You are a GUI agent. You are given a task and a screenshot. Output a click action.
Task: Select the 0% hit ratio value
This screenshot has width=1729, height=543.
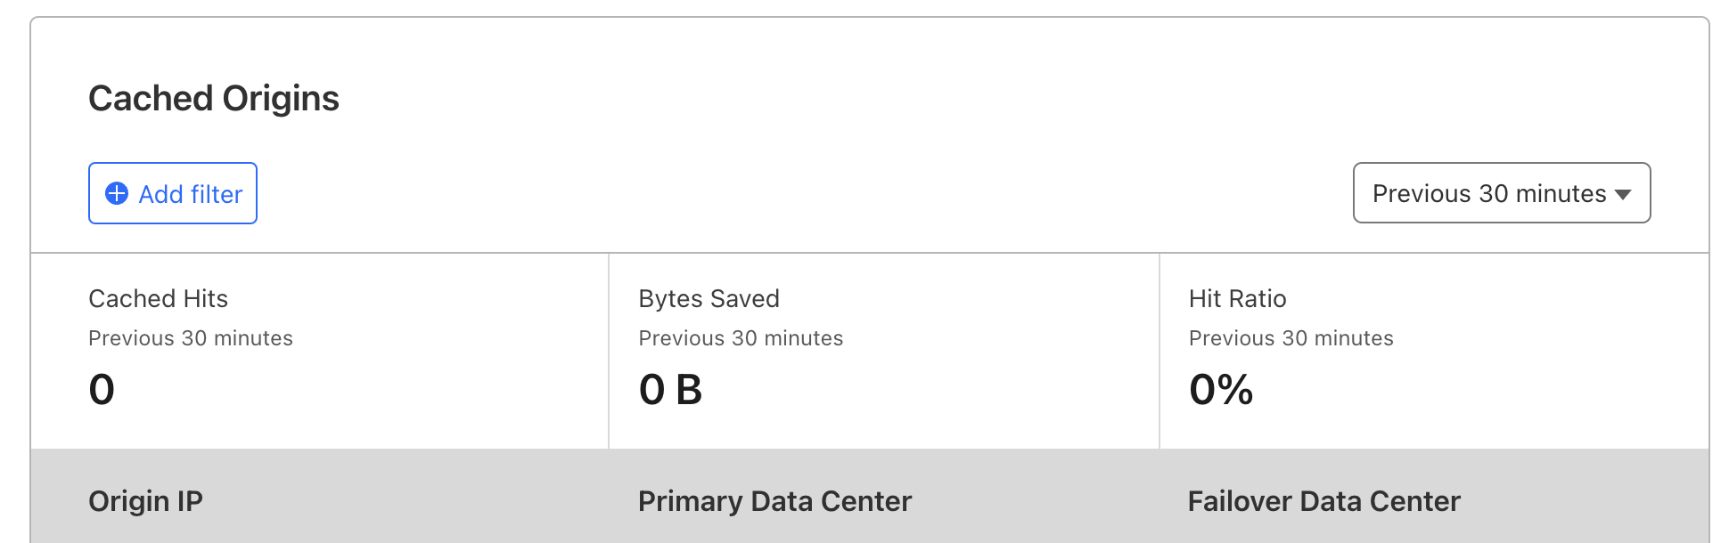(x=1222, y=390)
